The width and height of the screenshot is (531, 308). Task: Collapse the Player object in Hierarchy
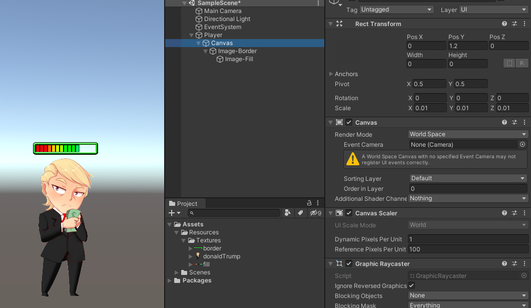(191, 35)
